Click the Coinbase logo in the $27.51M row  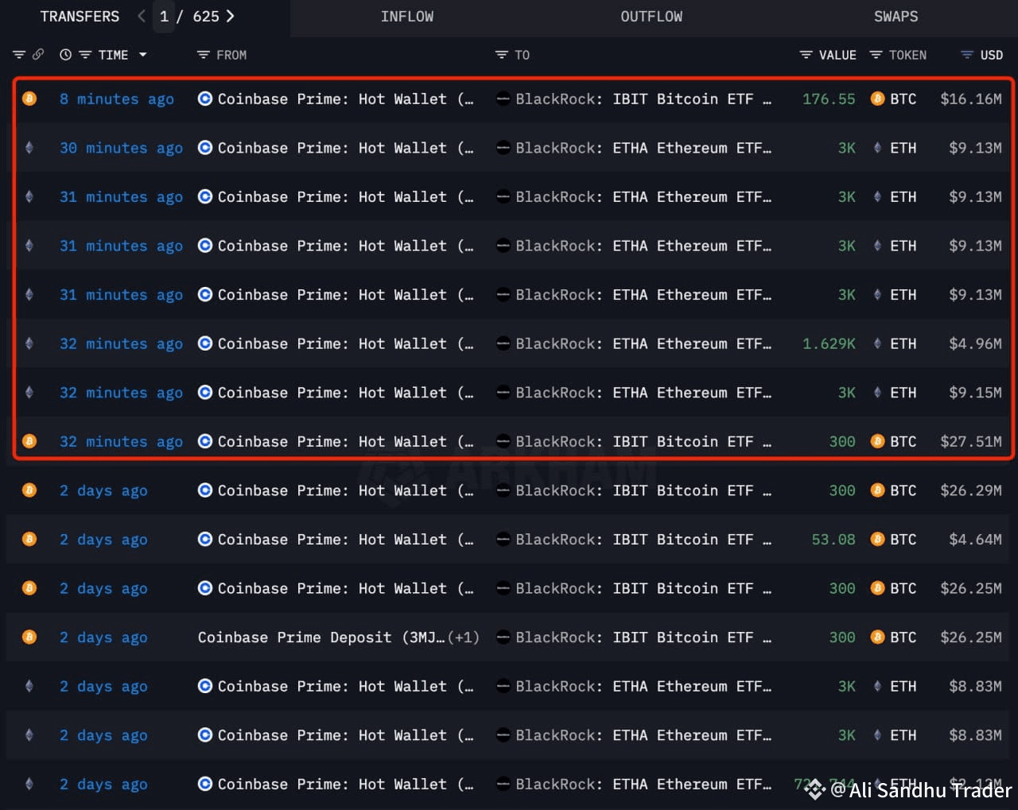tap(205, 441)
